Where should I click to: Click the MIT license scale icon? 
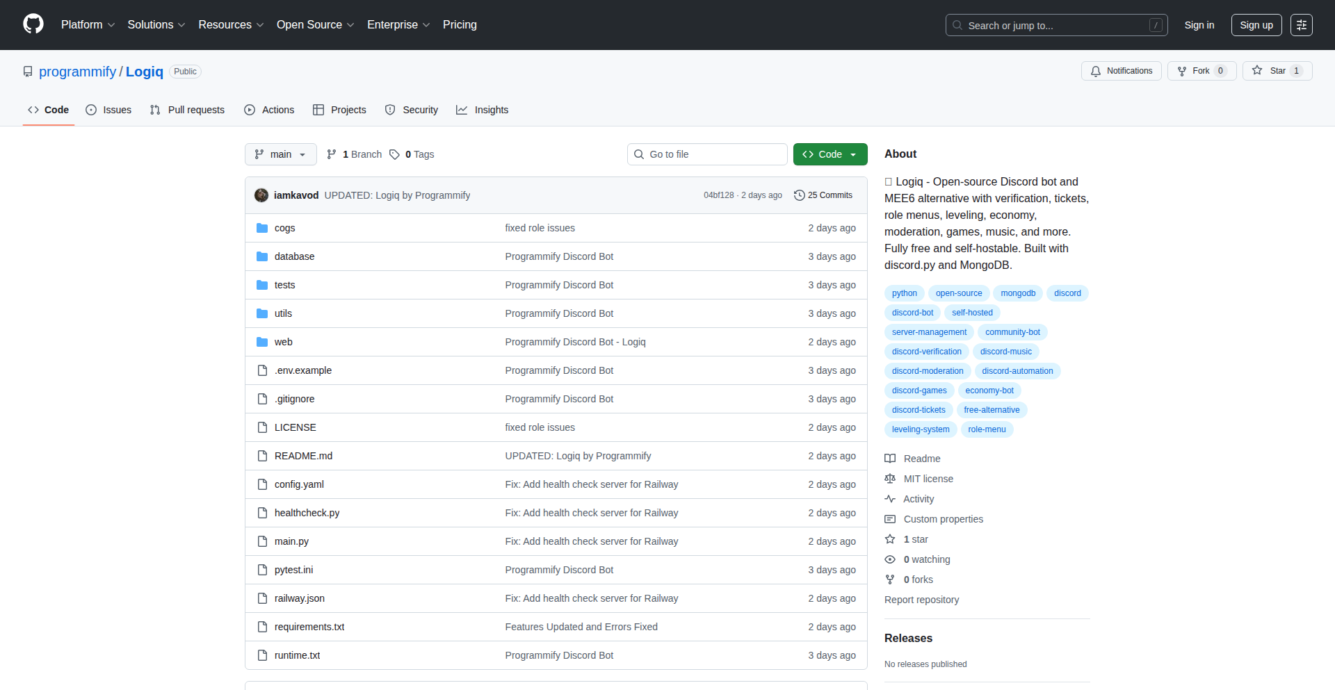pyautogui.click(x=890, y=479)
